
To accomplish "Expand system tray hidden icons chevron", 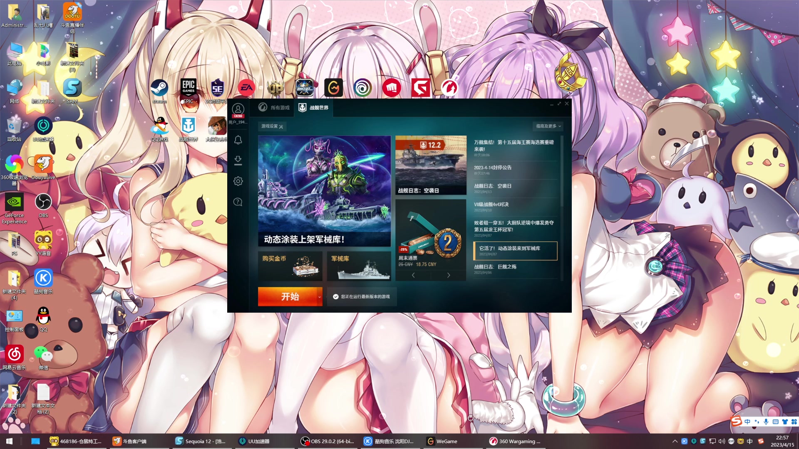I will [x=675, y=441].
